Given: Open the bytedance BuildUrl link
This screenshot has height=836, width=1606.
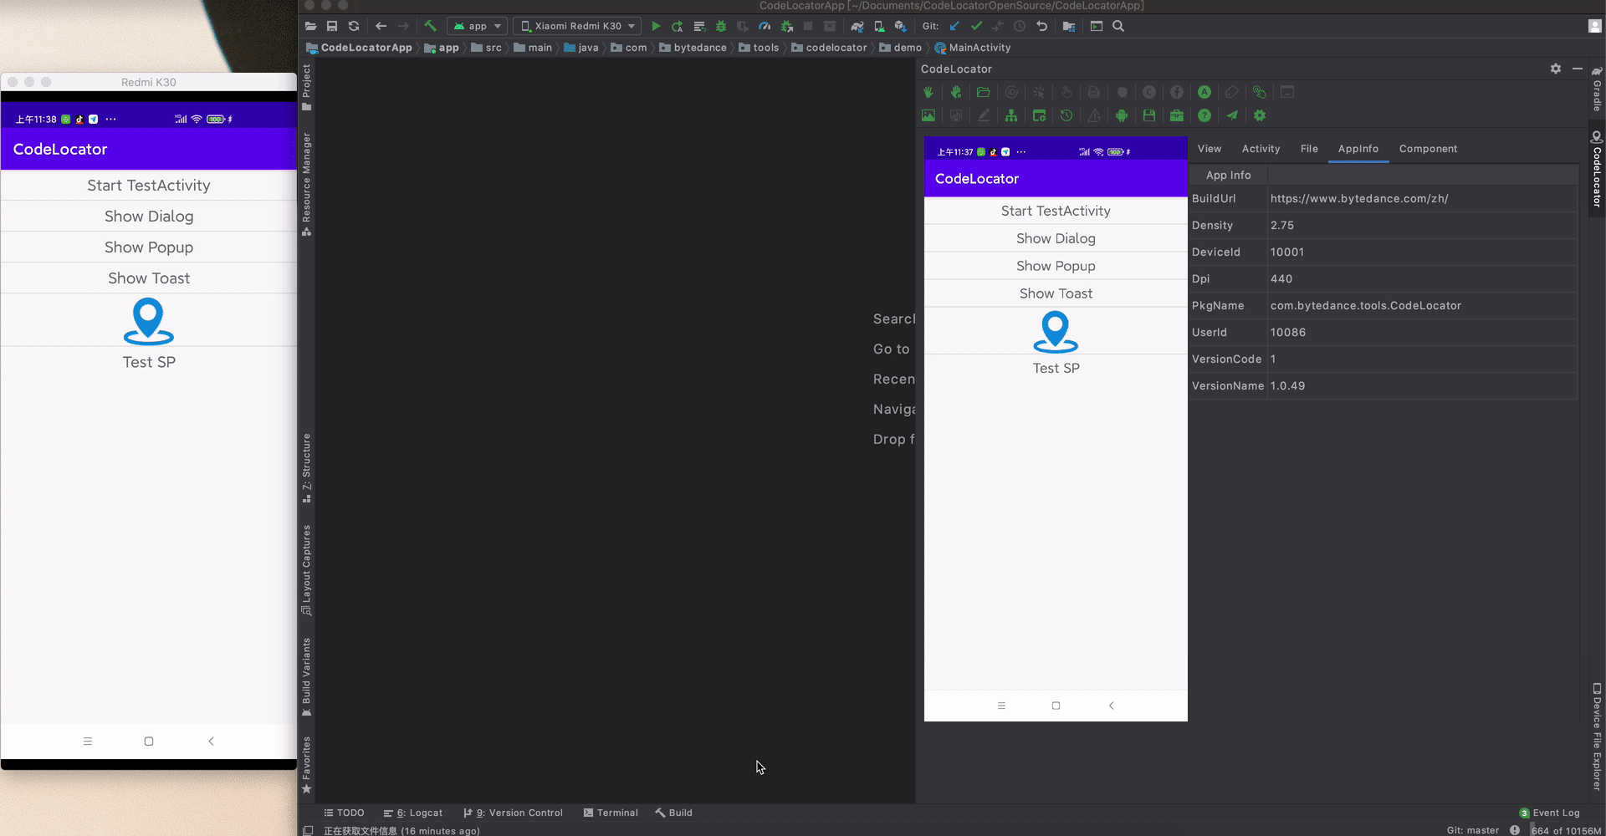Looking at the screenshot, I should pyautogui.click(x=1361, y=198).
